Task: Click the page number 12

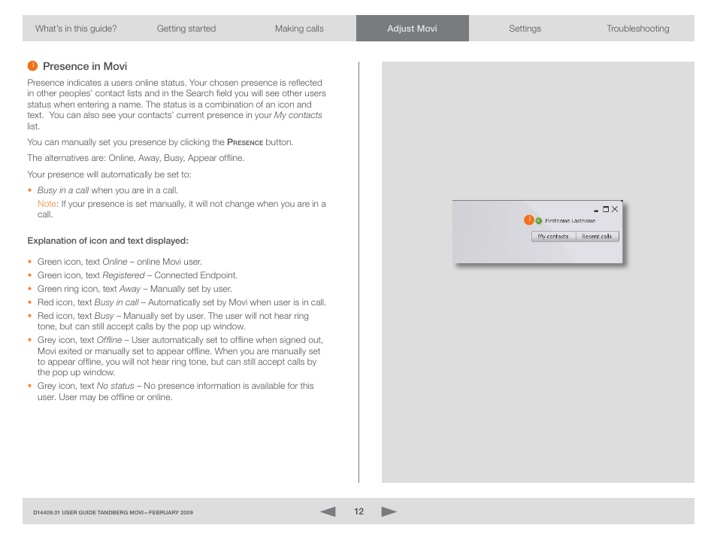Action: point(359,511)
